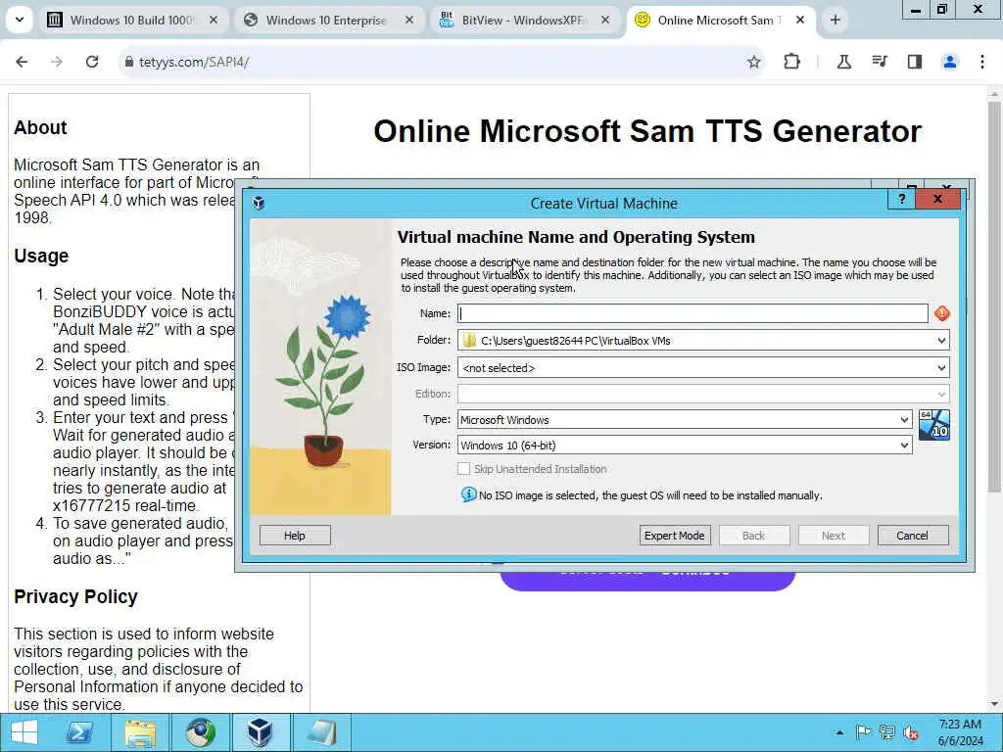Open the Type dropdown showing Microsoft Windows

pos(685,419)
